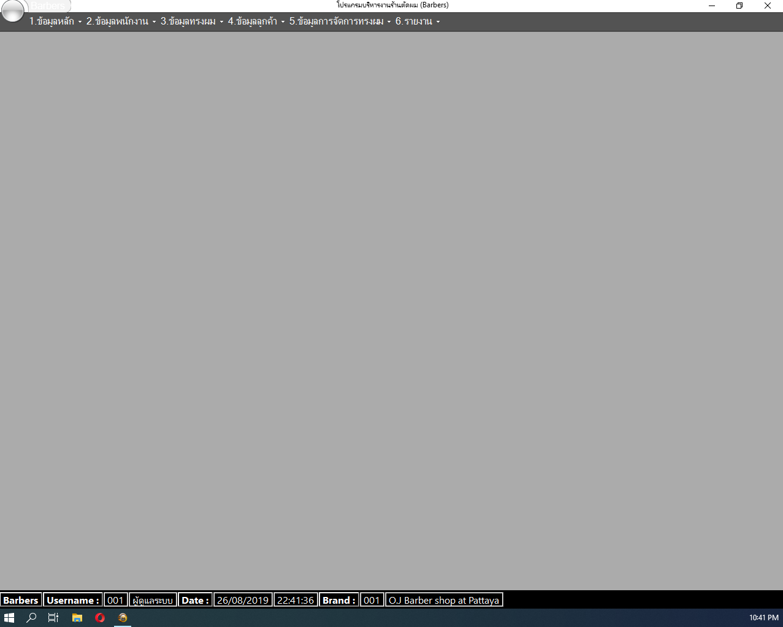Open Task View from the taskbar
This screenshot has height=627, width=783.
coord(53,618)
